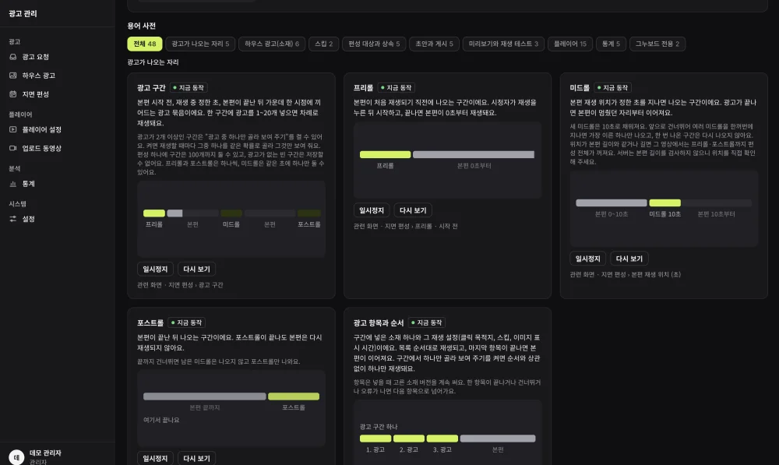
Task: Open the 지면 편성 › 프리롤 · 시작 전 link
Action: point(421,227)
